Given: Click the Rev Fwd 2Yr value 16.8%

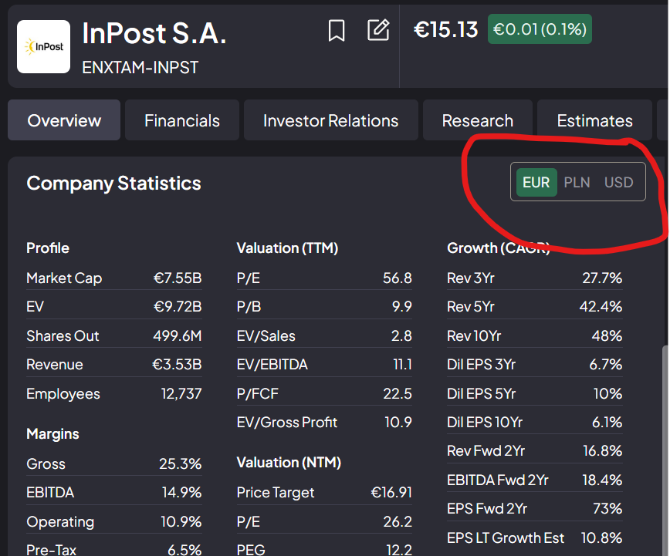Looking at the screenshot, I should pos(603,450).
